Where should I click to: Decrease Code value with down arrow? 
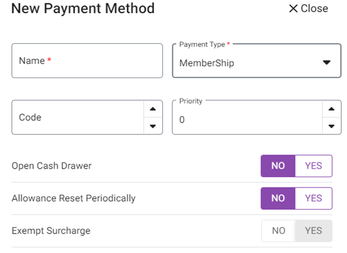pyautogui.click(x=152, y=126)
